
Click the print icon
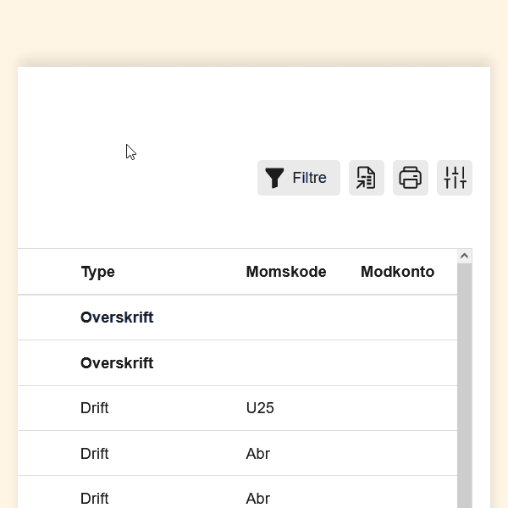coord(411,178)
